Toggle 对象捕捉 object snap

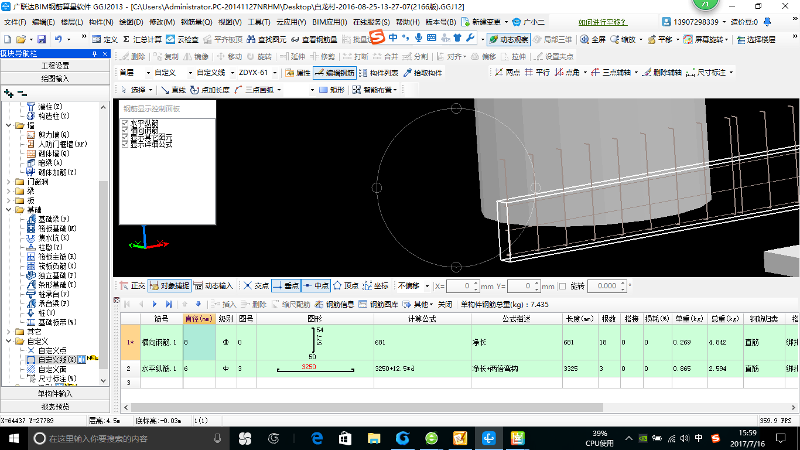169,286
